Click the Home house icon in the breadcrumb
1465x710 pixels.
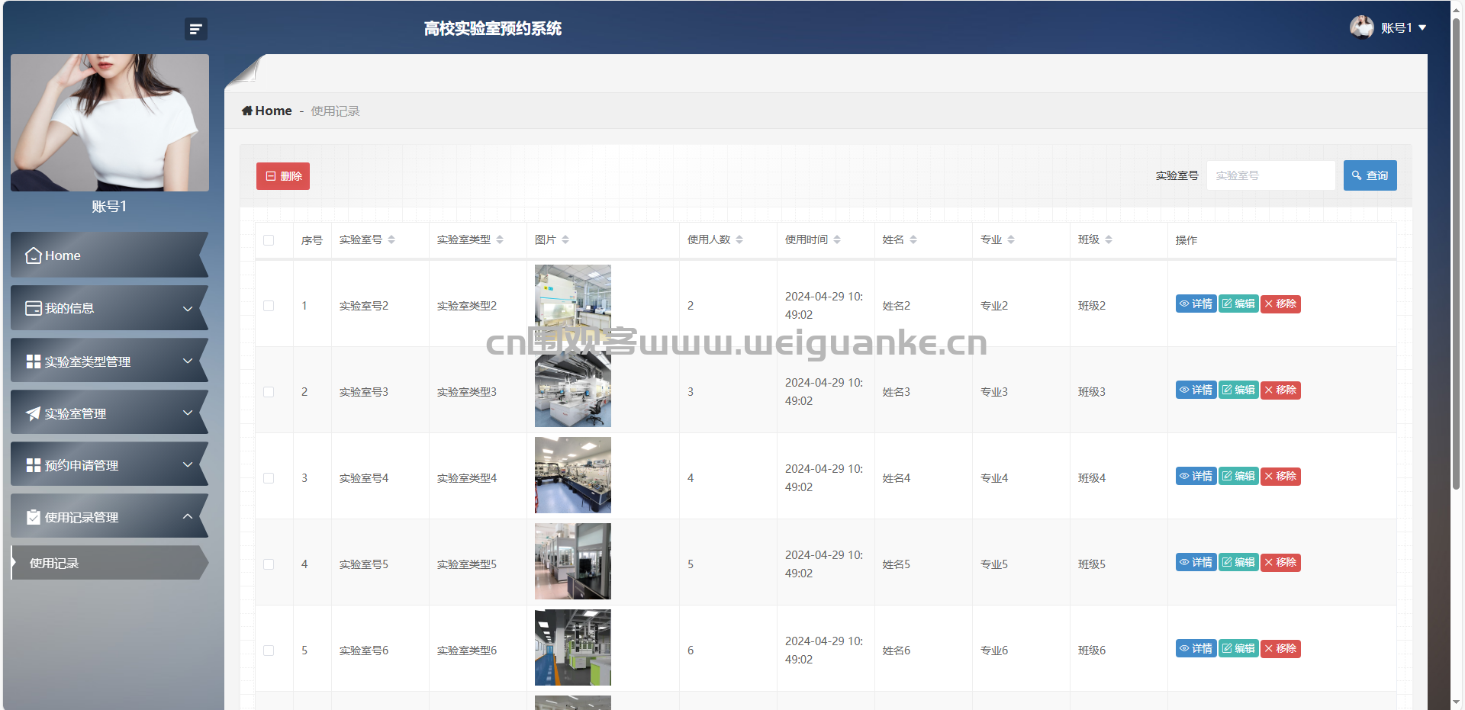tap(247, 111)
